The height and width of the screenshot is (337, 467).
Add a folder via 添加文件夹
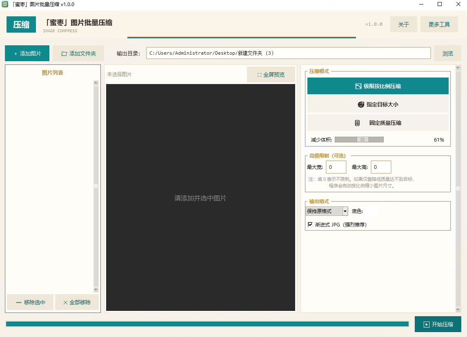tap(78, 53)
